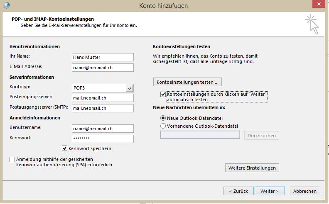Go back with the Zurück button
Screen dimensions: 329x204
coord(238,191)
